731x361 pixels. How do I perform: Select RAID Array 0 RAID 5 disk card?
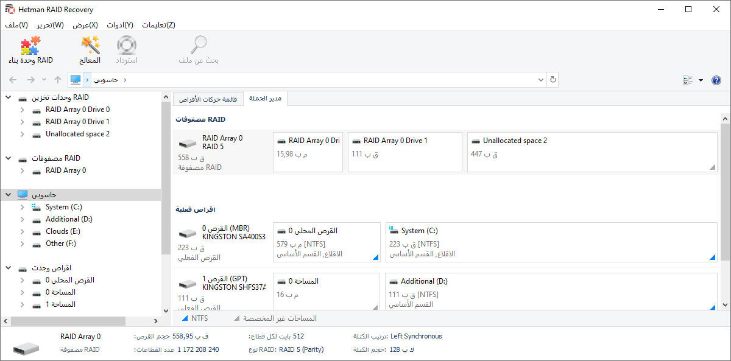[222, 152]
